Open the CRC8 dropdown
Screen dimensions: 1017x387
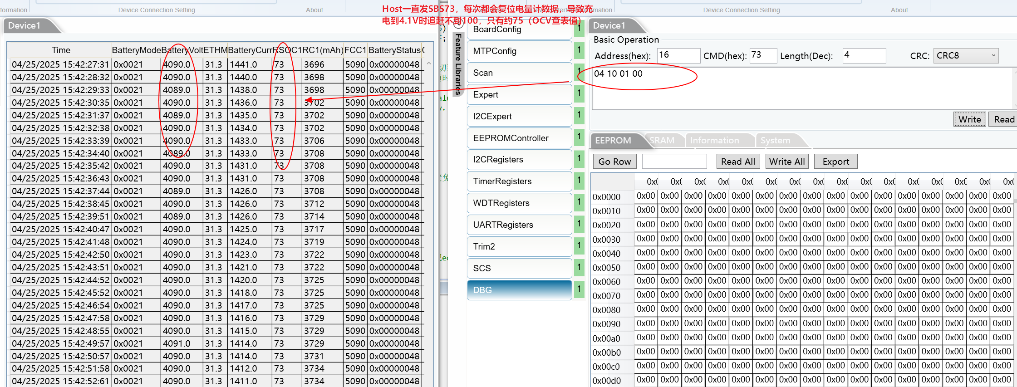[966, 56]
